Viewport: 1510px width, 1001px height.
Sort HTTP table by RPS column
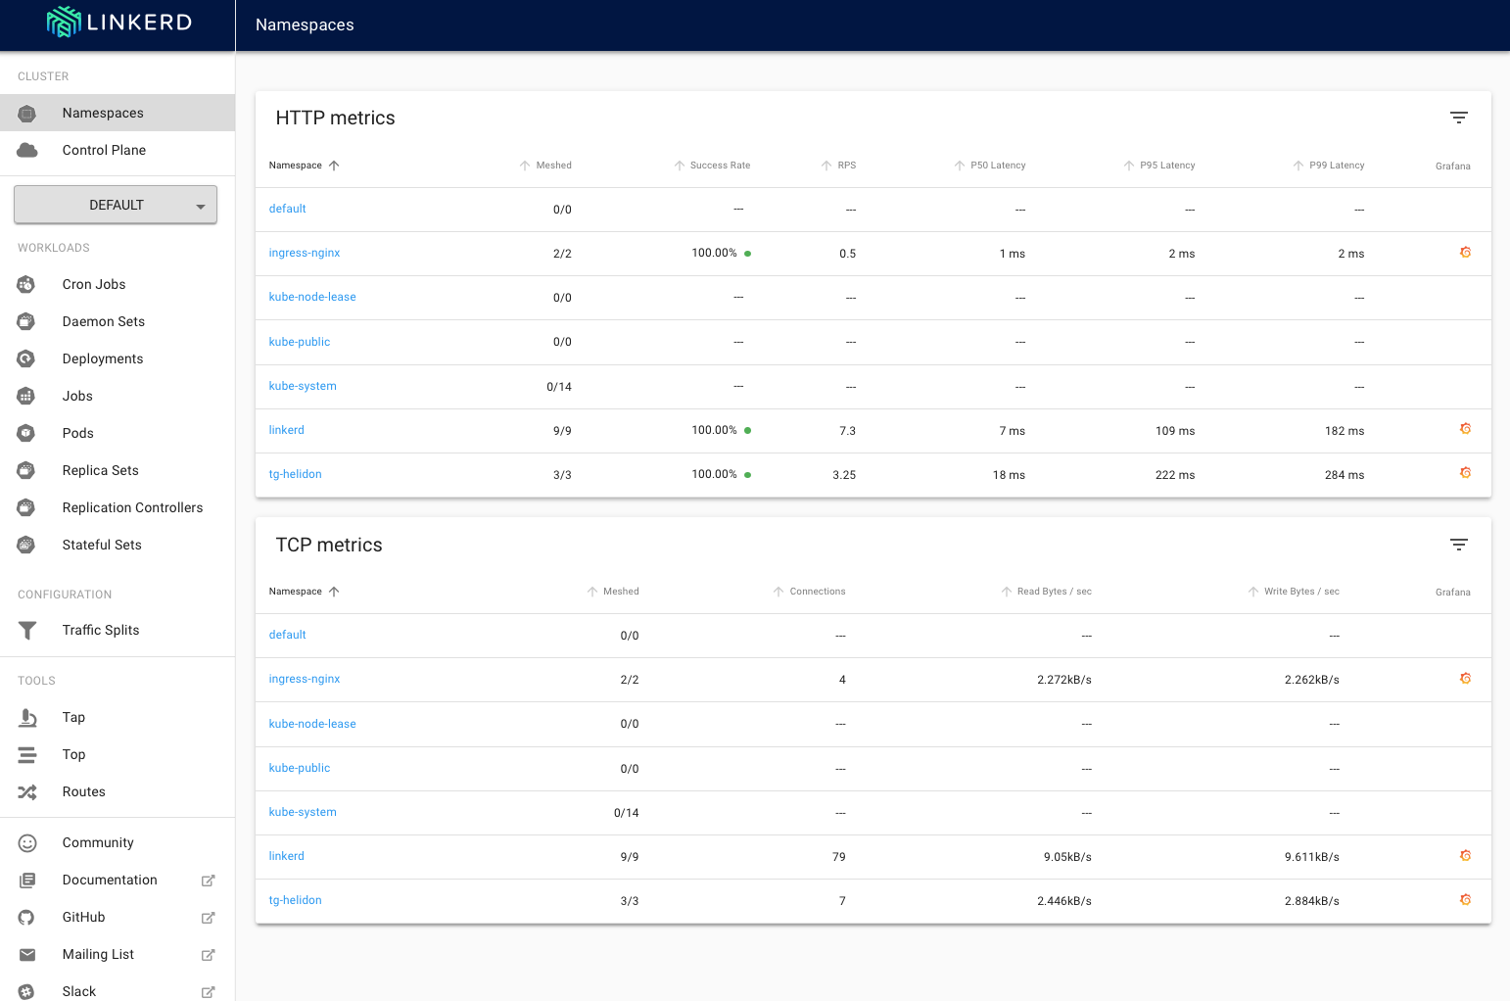click(838, 166)
